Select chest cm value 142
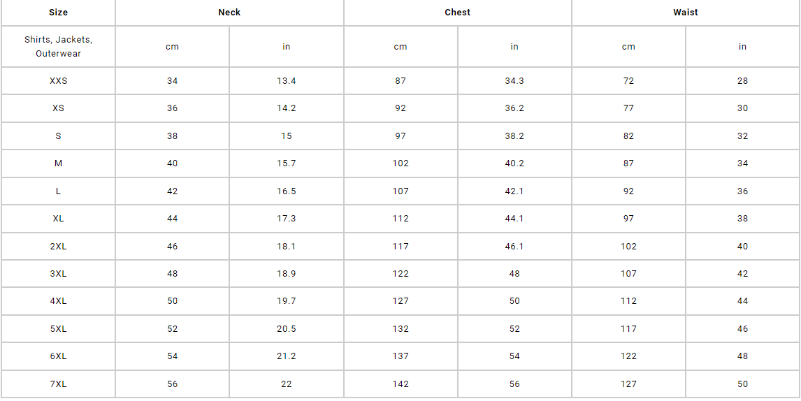The width and height of the screenshot is (801, 401). pyautogui.click(x=400, y=384)
